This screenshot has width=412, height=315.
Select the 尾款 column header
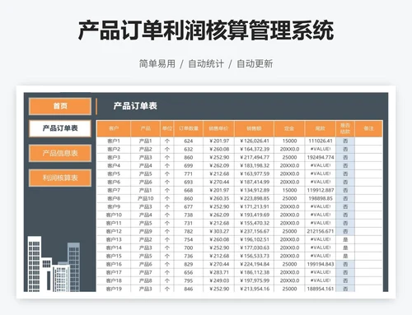click(x=321, y=128)
